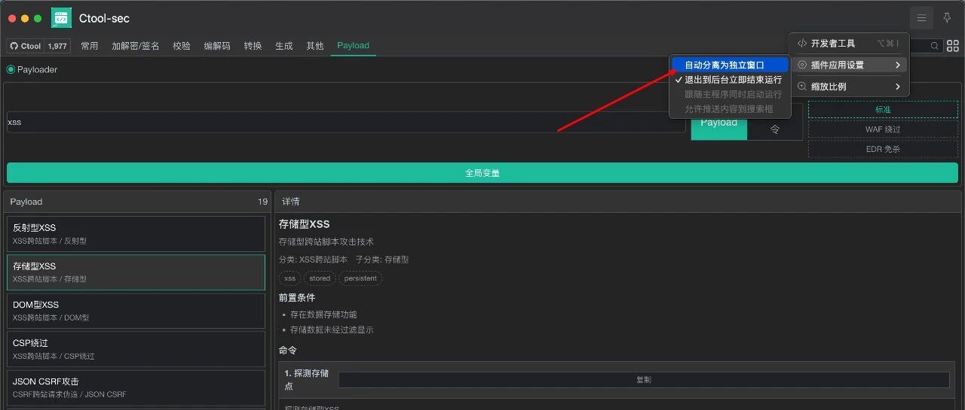Image resolution: width=965 pixels, height=410 pixels.
Task: Switch to 其他 tab
Action: pos(315,46)
